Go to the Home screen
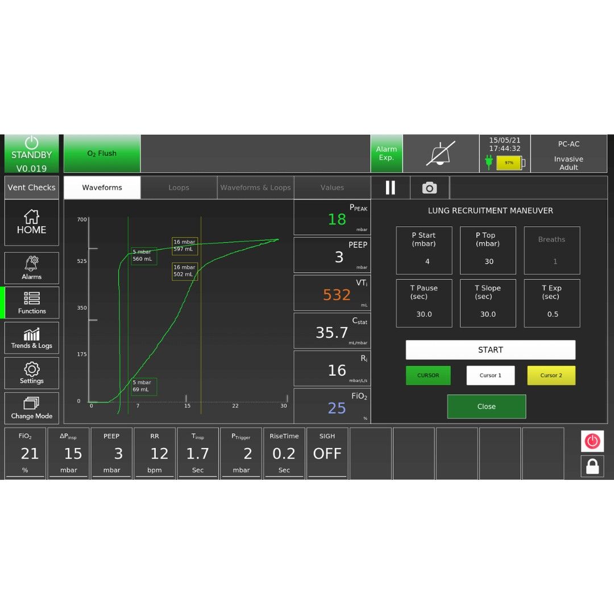Screen dimensions: 614x614 [x=31, y=222]
